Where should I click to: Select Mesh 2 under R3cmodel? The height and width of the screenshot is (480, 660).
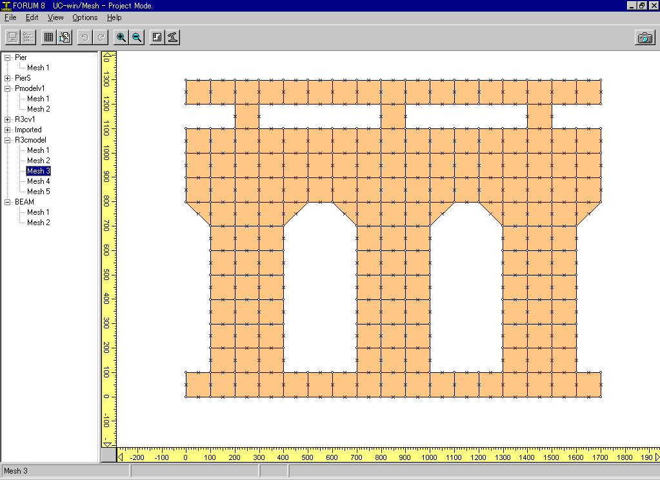38,161
